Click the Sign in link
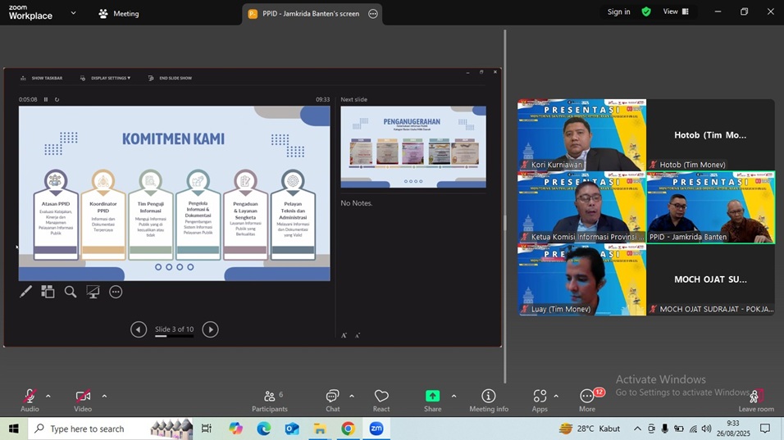Image resolution: width=784 pixels, height=440 pixels. 618,11
